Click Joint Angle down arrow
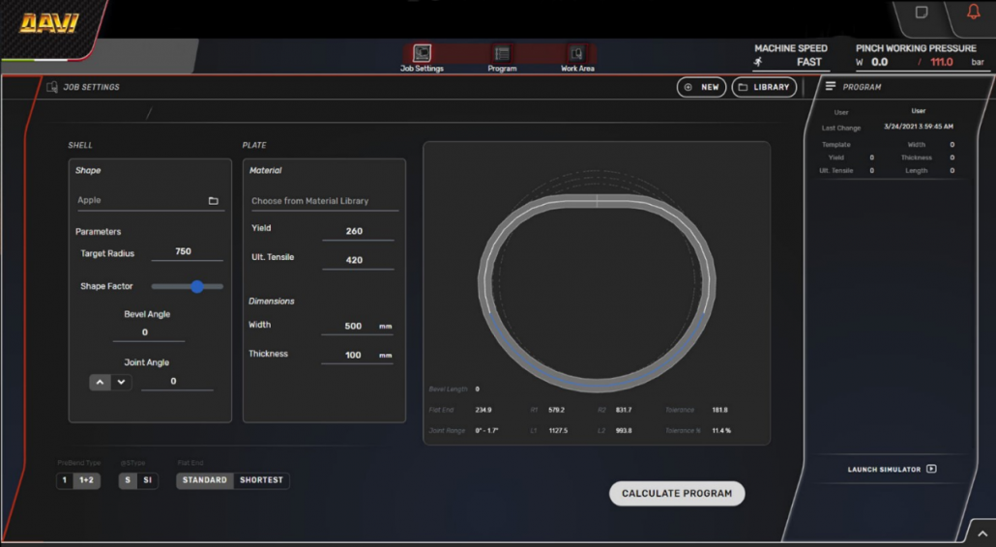Viewport: 996px width, 547px height. [x=121, y=382]
